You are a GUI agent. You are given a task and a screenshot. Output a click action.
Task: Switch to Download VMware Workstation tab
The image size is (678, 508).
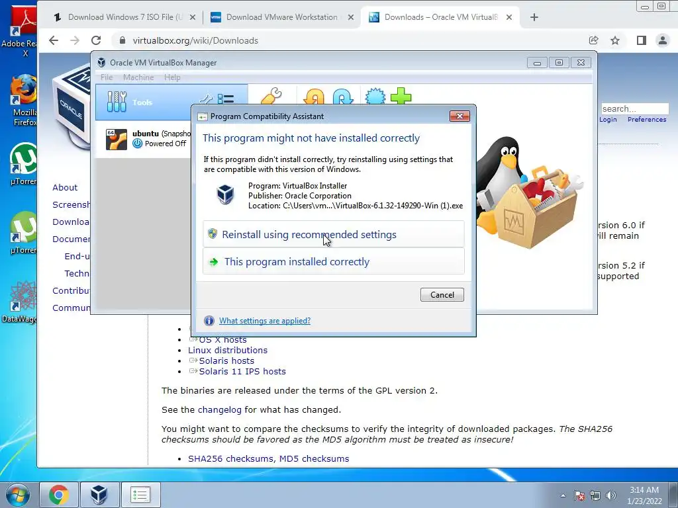tap(281, 17)
